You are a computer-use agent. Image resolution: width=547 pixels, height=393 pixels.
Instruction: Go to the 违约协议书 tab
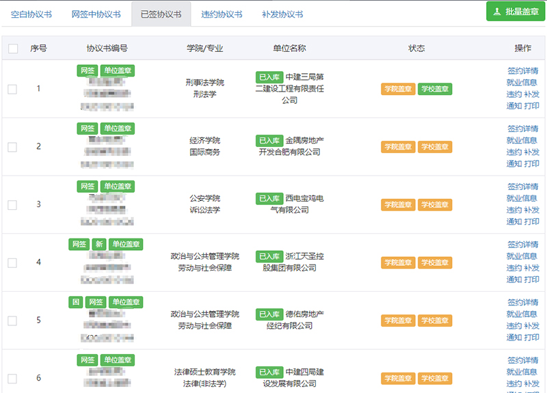(222, 14)
